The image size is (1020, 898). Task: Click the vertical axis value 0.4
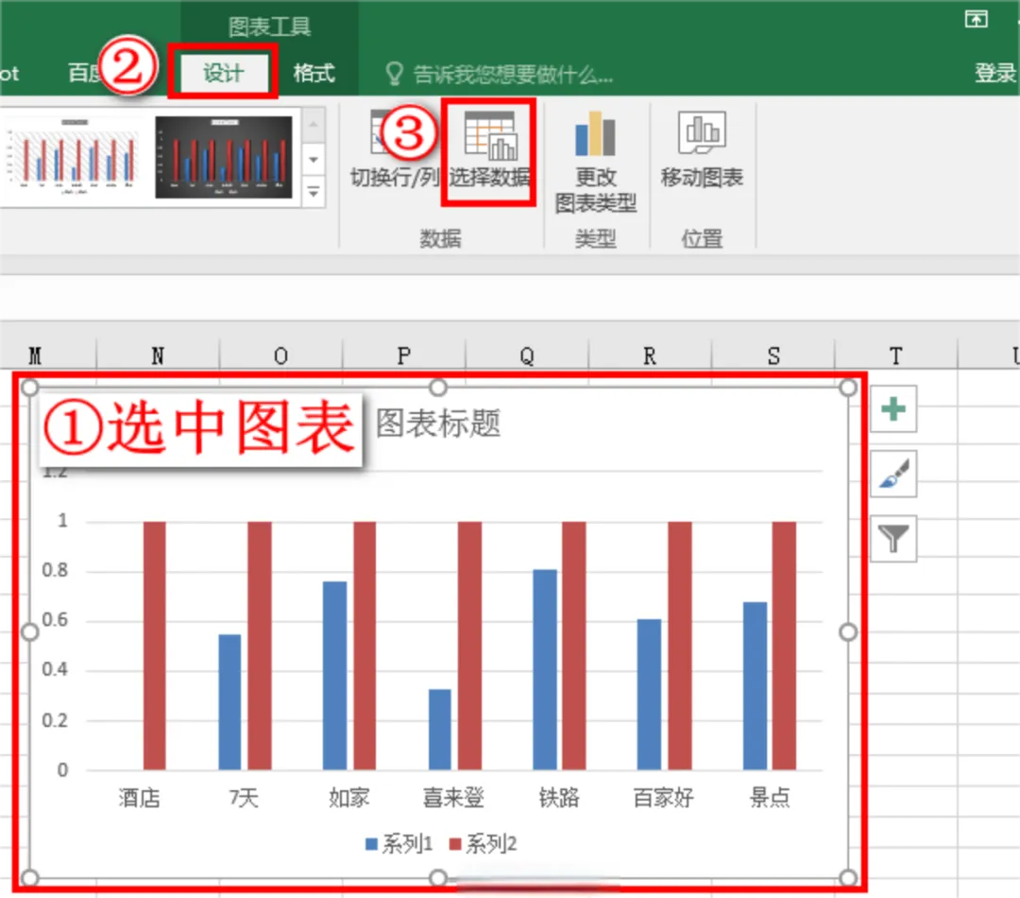pyautogui.click(x=55, y=669)
